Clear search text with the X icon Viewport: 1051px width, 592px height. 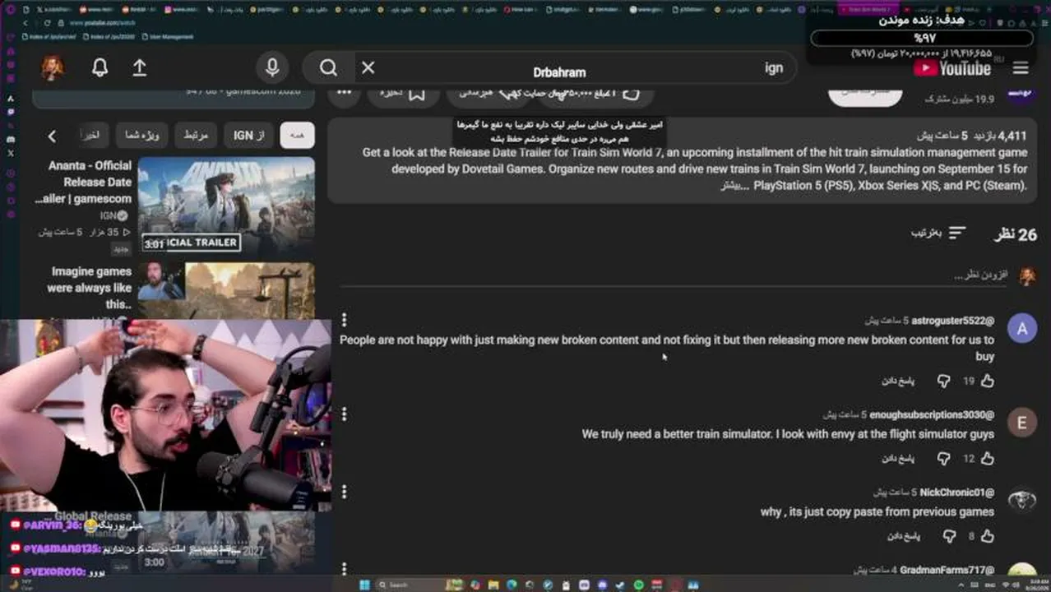coord(368,67)
